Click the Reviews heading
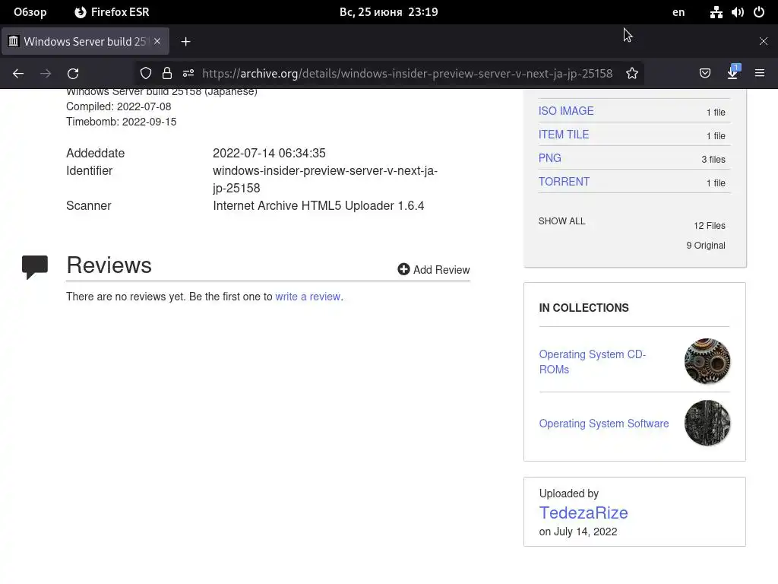The width and height of the screenshot is (778, 584). [109, 265]
